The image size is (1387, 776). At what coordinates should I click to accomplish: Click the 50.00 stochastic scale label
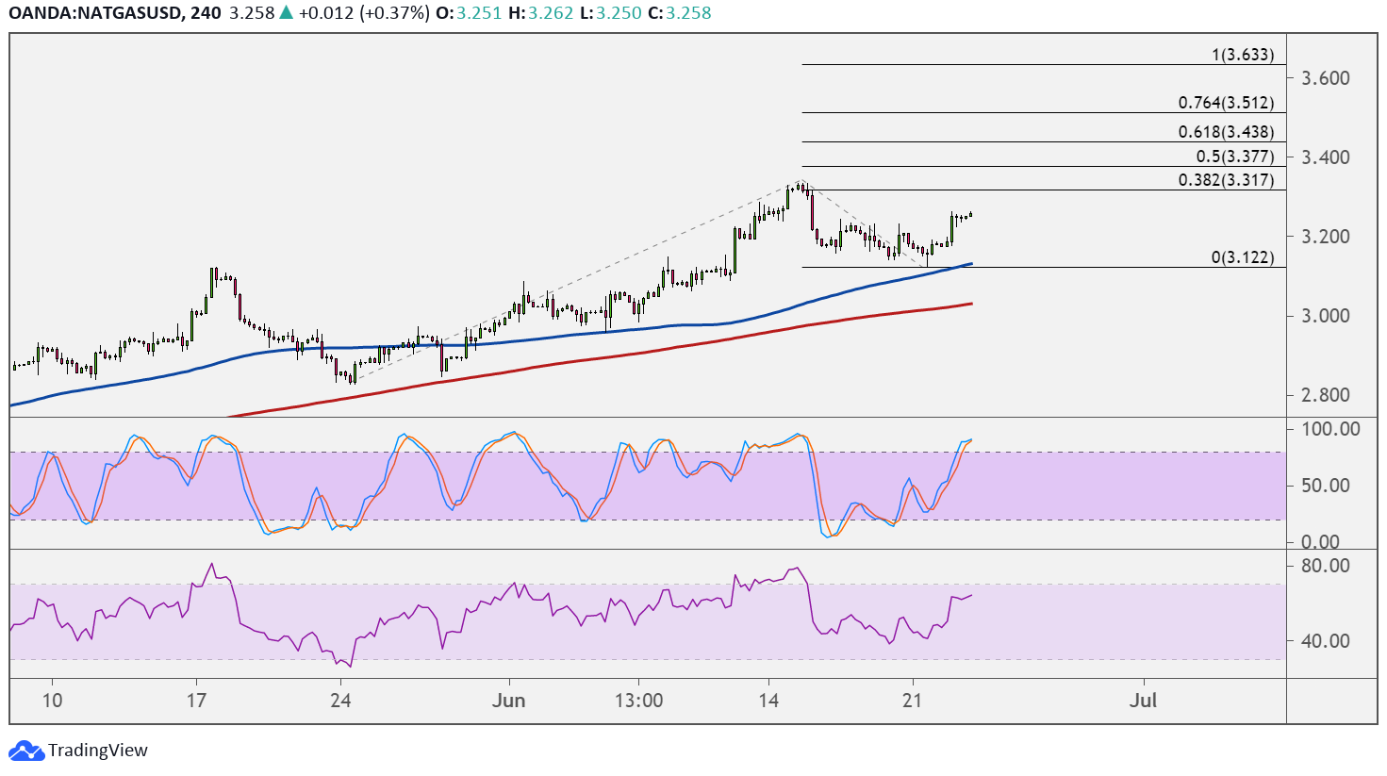point(1326,486)
